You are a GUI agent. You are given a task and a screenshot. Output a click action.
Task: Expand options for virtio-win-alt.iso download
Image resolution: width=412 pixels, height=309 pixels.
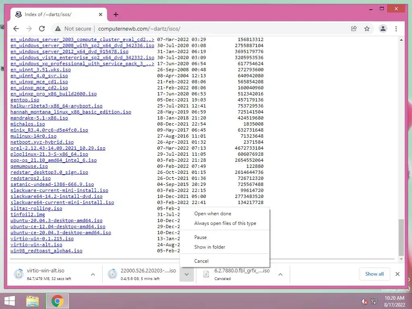(93, 274)
